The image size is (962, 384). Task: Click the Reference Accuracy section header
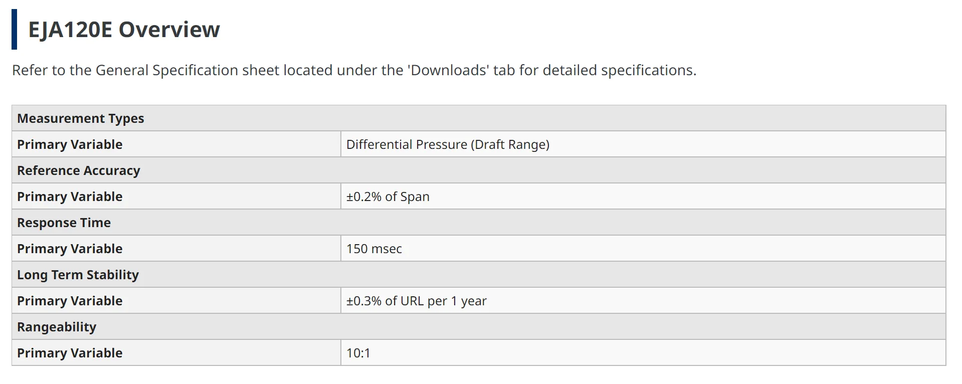79,170
